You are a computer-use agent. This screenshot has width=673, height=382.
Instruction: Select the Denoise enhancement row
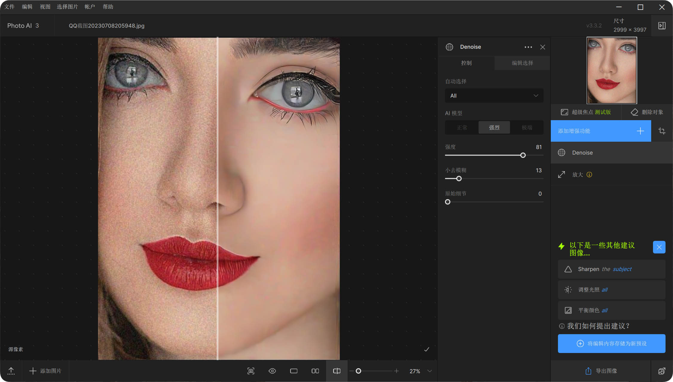coord(611,153)
